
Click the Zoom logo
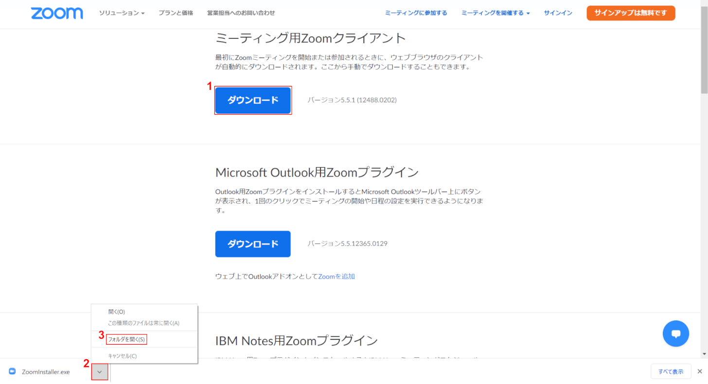[56, 13]
